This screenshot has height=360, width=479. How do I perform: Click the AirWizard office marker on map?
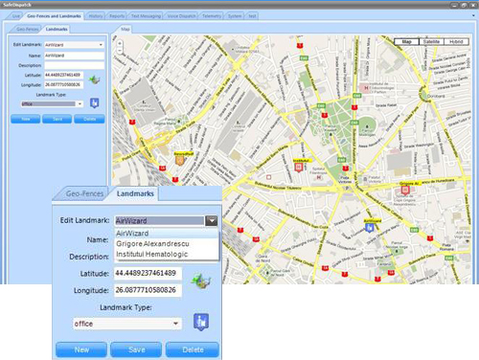(370, 228)
